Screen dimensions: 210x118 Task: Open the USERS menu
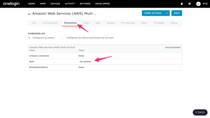[x=31, y=4]
